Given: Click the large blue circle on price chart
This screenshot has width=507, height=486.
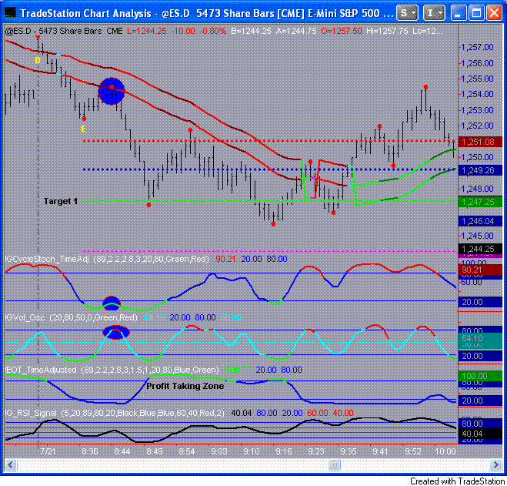Looking at the screenshot, I should coord(112,92).
